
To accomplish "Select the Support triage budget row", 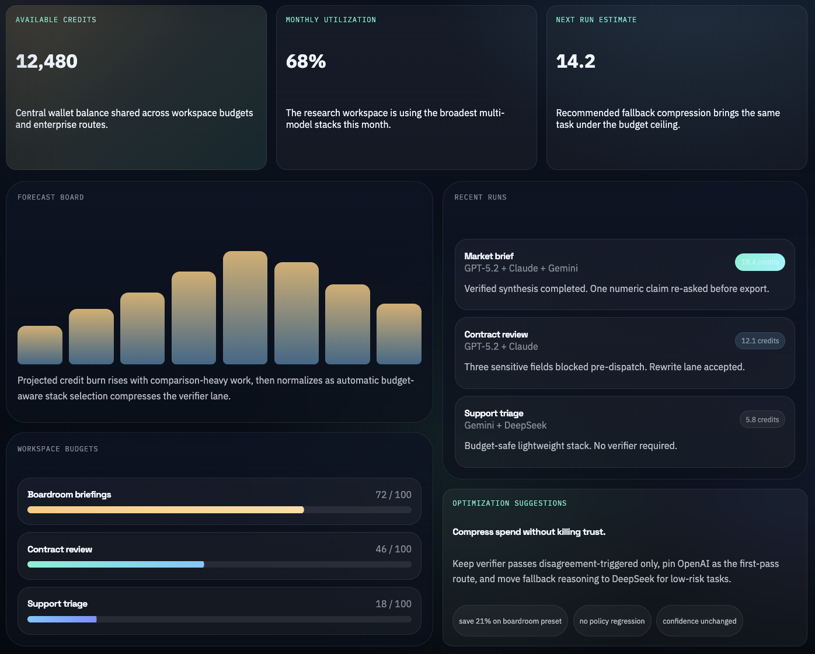I will (x=219, y=611).
